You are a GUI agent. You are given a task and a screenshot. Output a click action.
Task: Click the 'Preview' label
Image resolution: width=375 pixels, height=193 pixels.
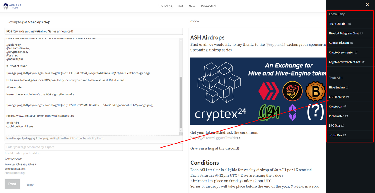194,21
